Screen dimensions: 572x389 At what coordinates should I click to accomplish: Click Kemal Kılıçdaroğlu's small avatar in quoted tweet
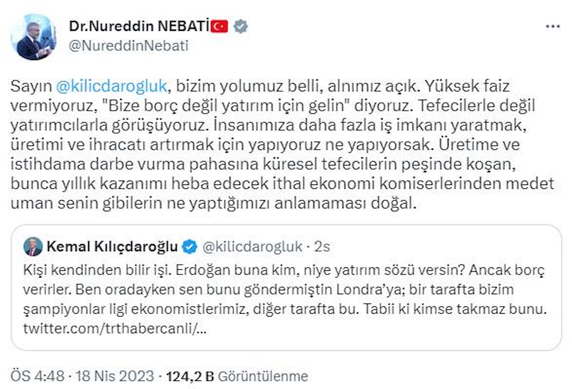[x=33, y=246]
